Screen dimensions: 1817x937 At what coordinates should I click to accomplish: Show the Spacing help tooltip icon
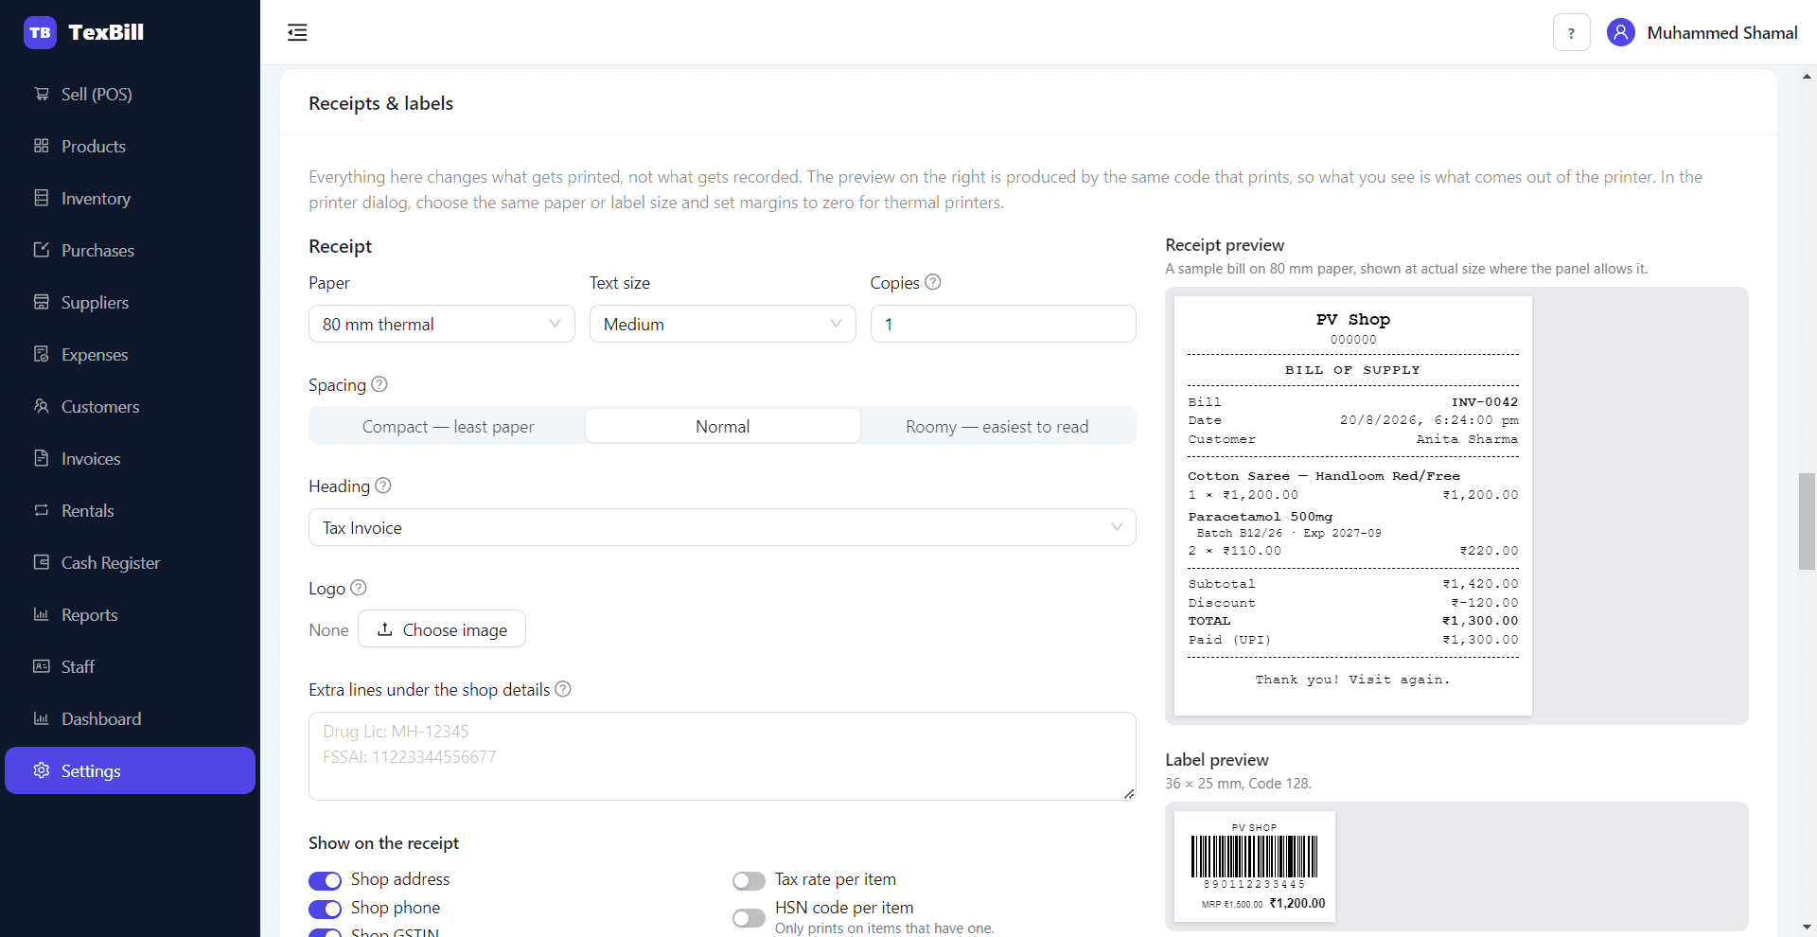(x=379, y=384)
